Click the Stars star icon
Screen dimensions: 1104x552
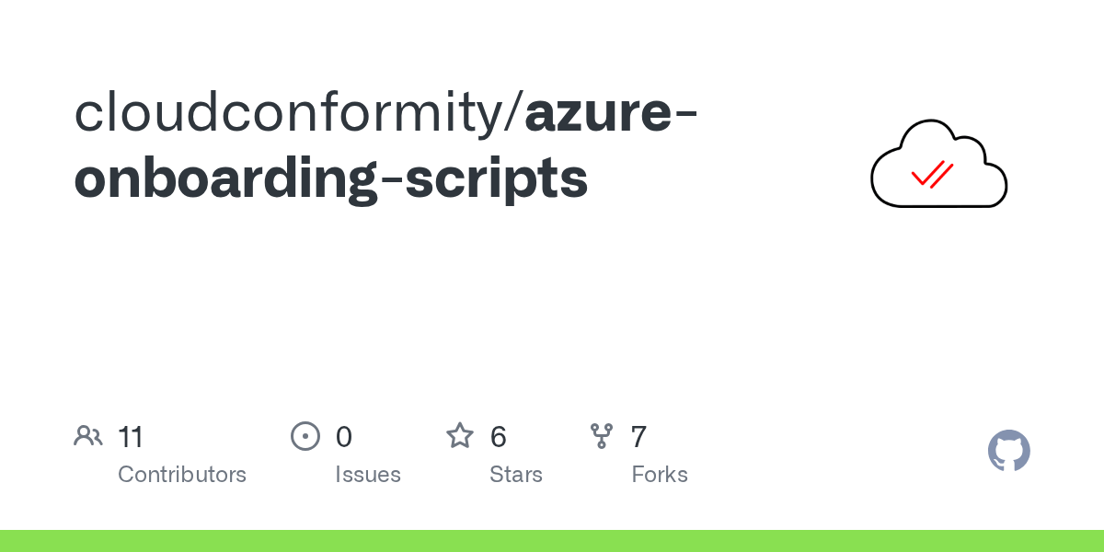pos(460,435)
